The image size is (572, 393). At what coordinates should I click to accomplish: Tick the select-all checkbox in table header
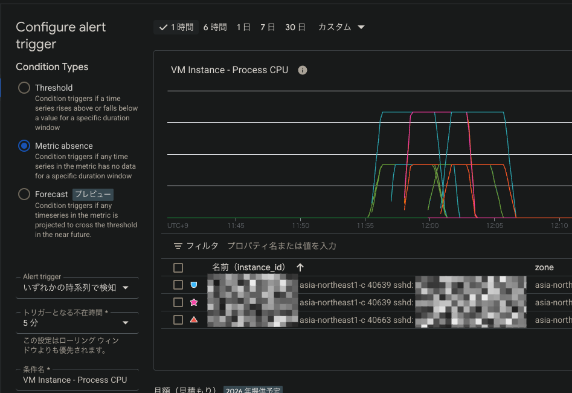(178, 268)
